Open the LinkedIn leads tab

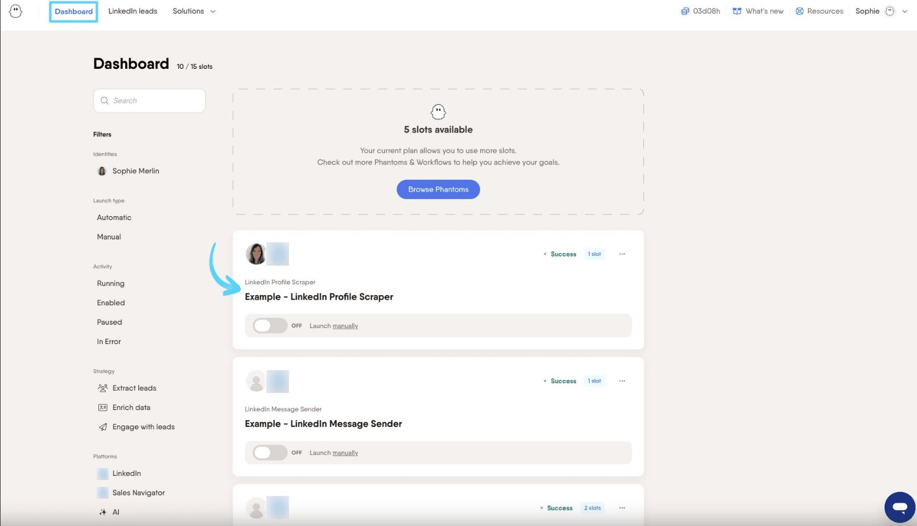(x=133, y=11)
